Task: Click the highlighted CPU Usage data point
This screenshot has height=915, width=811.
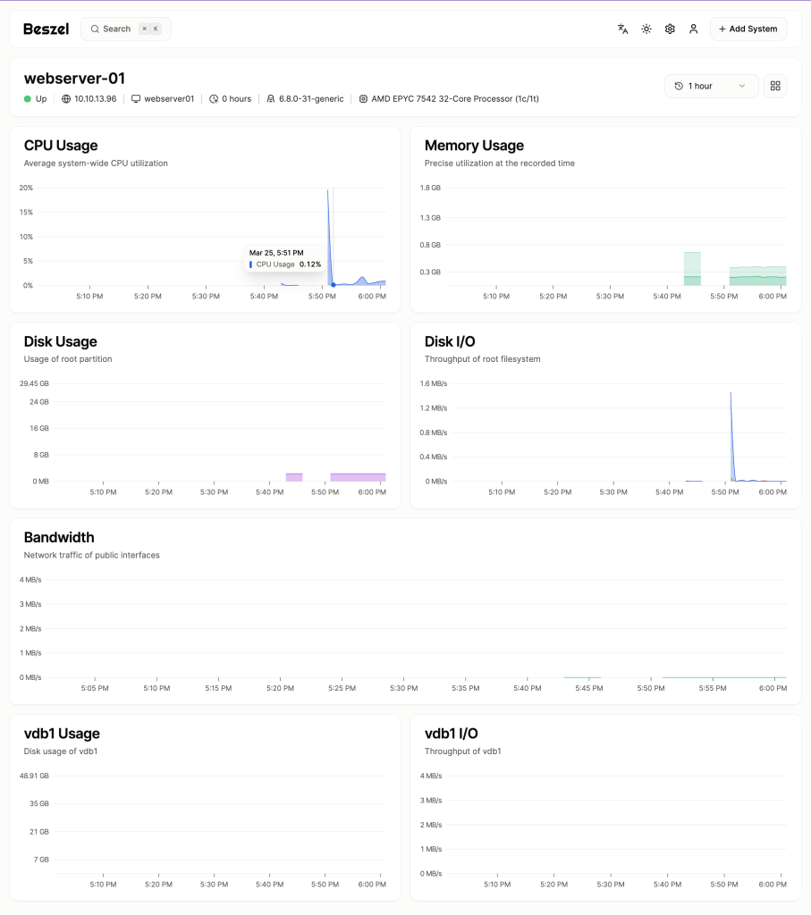Action: 334,285
